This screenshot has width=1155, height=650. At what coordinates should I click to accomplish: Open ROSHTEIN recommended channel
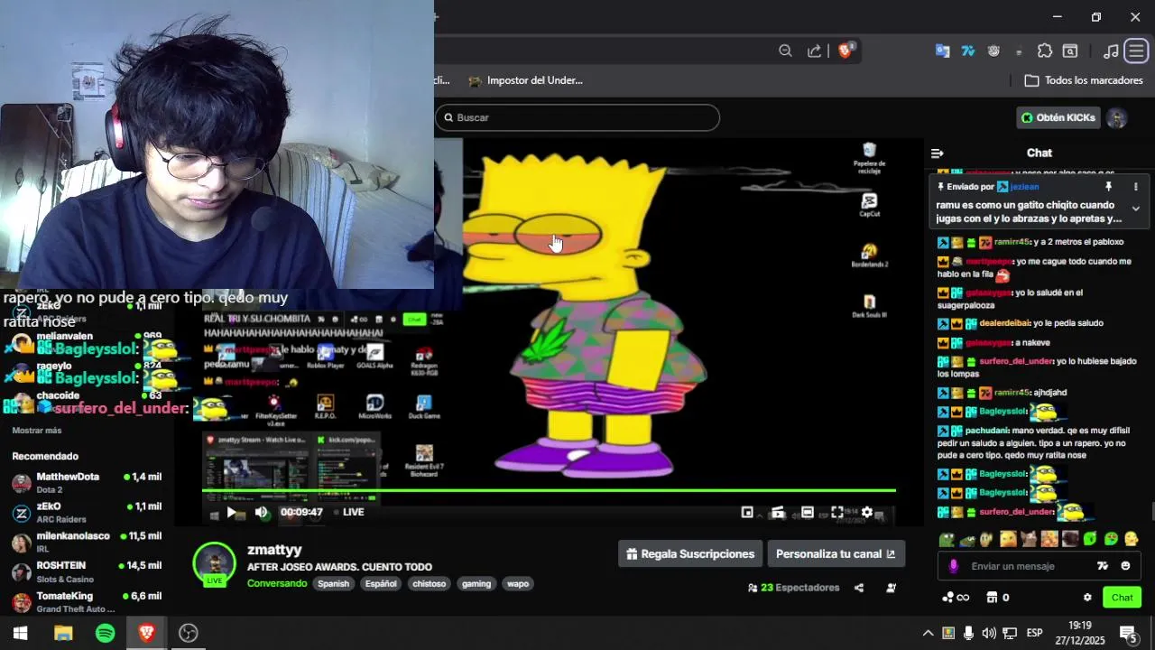(88, 572)
